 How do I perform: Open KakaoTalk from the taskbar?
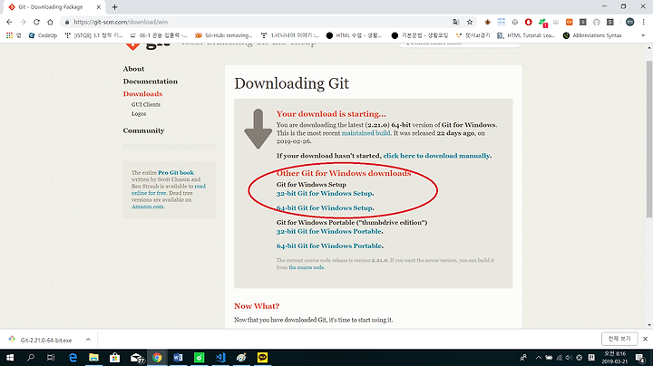[262, 358]
